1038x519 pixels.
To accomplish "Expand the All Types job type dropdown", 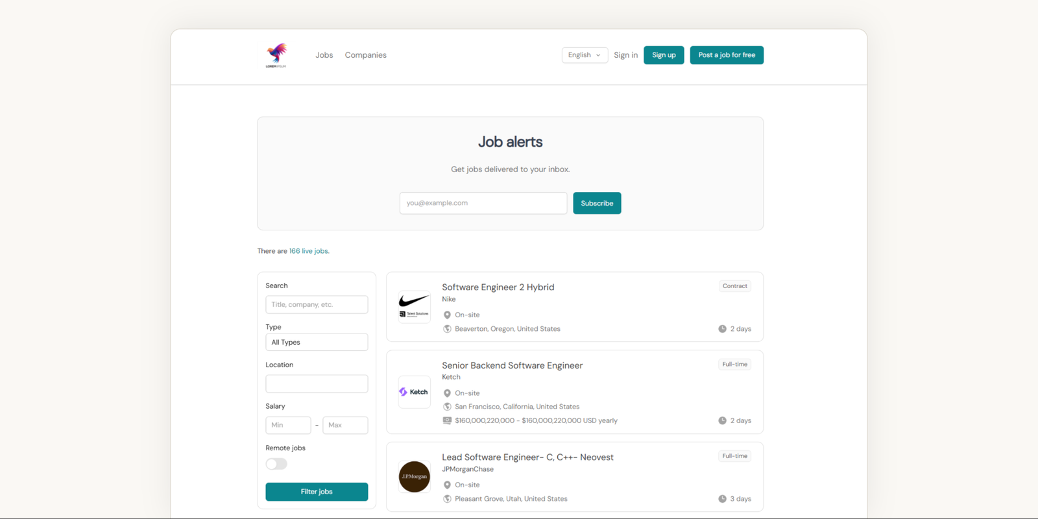I will [317, 343].
